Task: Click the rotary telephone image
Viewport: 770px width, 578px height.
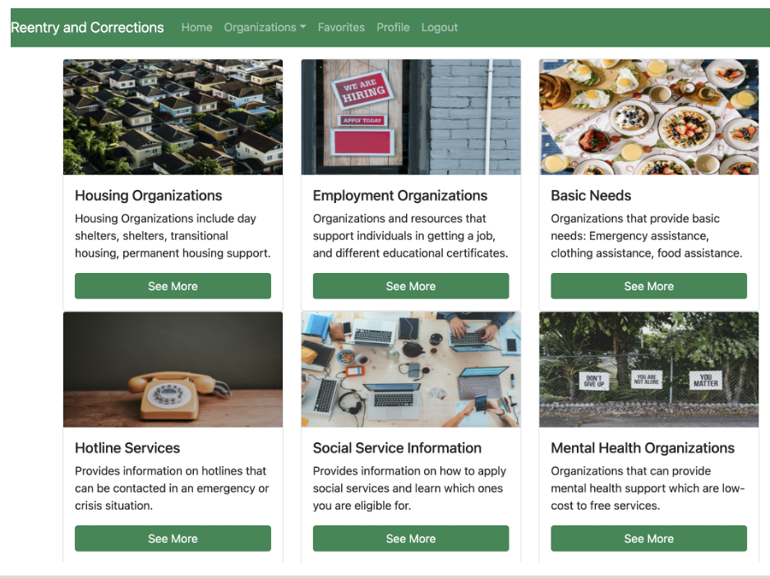Action: coord(173,370)
